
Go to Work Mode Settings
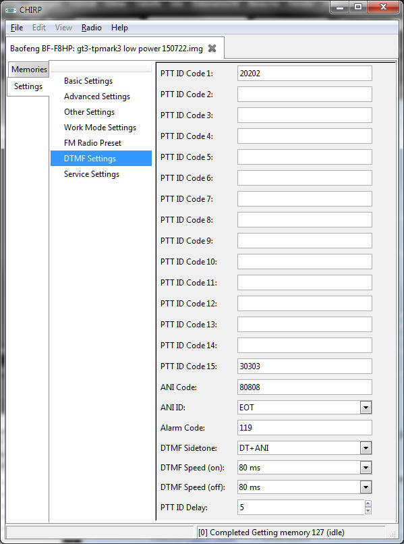tap(100, 128)
